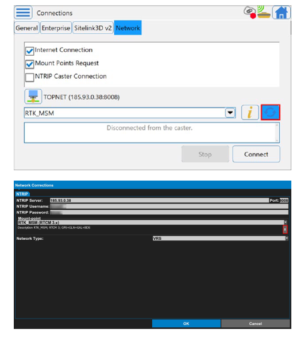
Task: Select the Sitelink3D v2 tab
Action: 93,28
